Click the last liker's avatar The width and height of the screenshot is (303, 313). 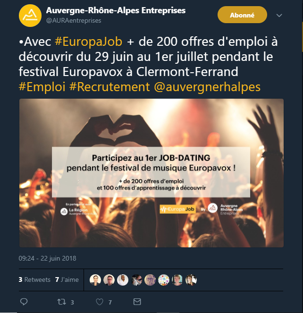pos(191,279)
